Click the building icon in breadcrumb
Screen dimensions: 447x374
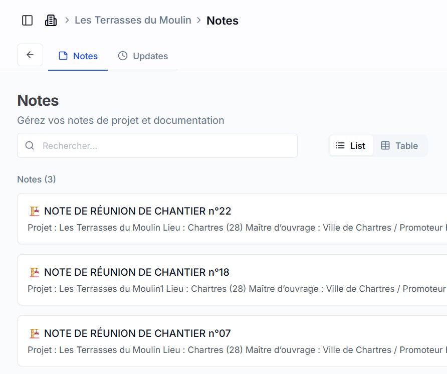tap(51, 20)
